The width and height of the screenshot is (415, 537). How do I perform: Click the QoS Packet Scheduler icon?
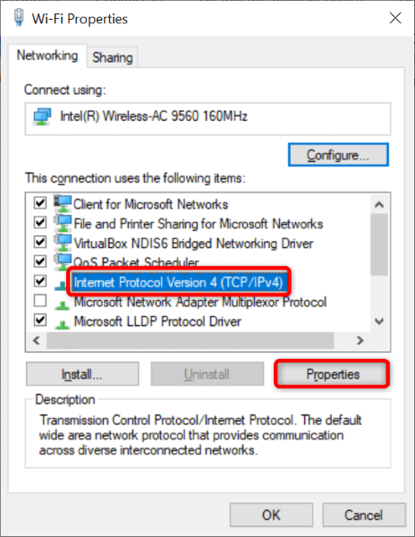[x=63, y=261]
